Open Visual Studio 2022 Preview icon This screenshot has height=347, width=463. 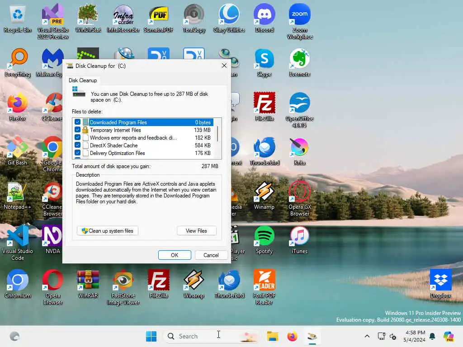point(53,21)
